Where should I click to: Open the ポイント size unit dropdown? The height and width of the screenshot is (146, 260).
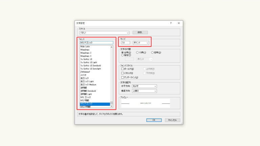(141, 43)
